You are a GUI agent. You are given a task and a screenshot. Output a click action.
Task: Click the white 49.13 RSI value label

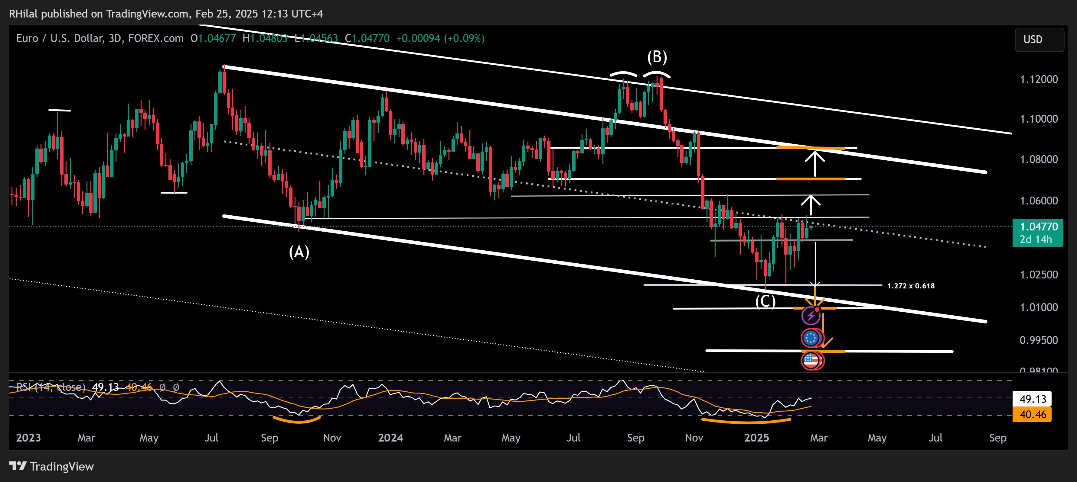[1032, 399]
